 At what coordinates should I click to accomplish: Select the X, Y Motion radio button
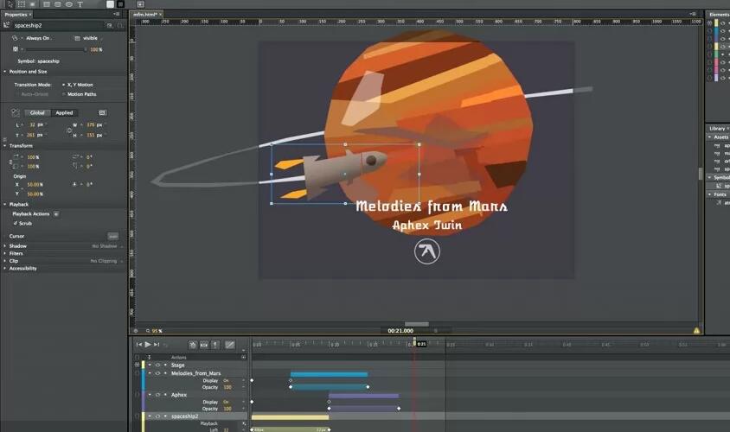pyautogui.click(x=64, y=85)
